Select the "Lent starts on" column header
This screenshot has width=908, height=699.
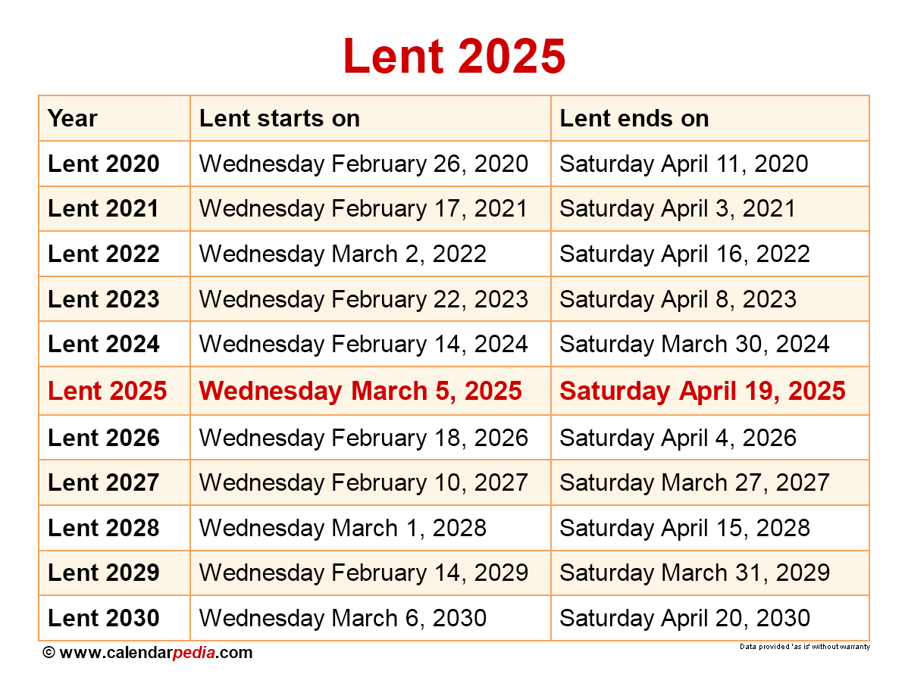(279, 118)
